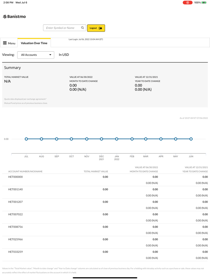Open the hamburger Menu
The height and width of the screenshot is (280, 210).
click(x=9, y=43)
